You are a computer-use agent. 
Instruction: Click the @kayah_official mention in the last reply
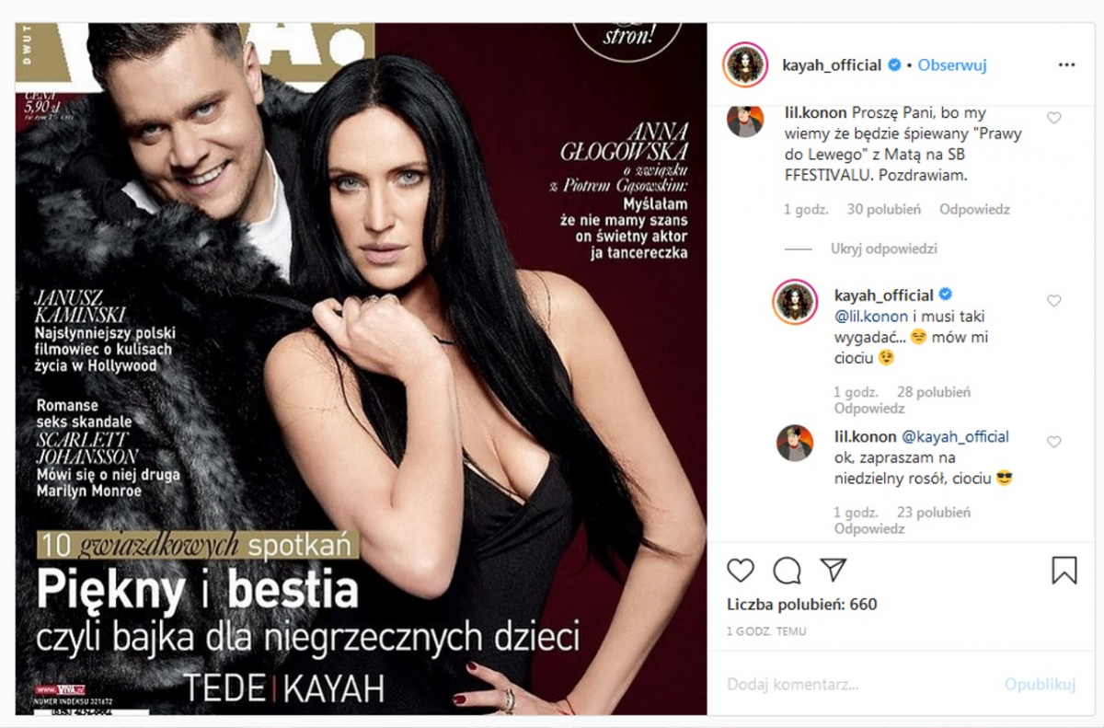tap(955, 436)
